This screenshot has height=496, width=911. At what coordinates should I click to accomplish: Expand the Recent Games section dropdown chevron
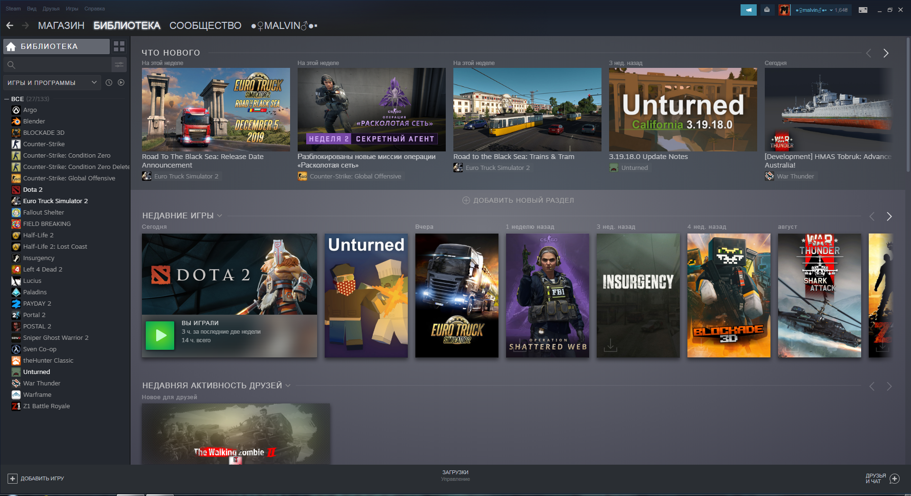coord(220,215)
